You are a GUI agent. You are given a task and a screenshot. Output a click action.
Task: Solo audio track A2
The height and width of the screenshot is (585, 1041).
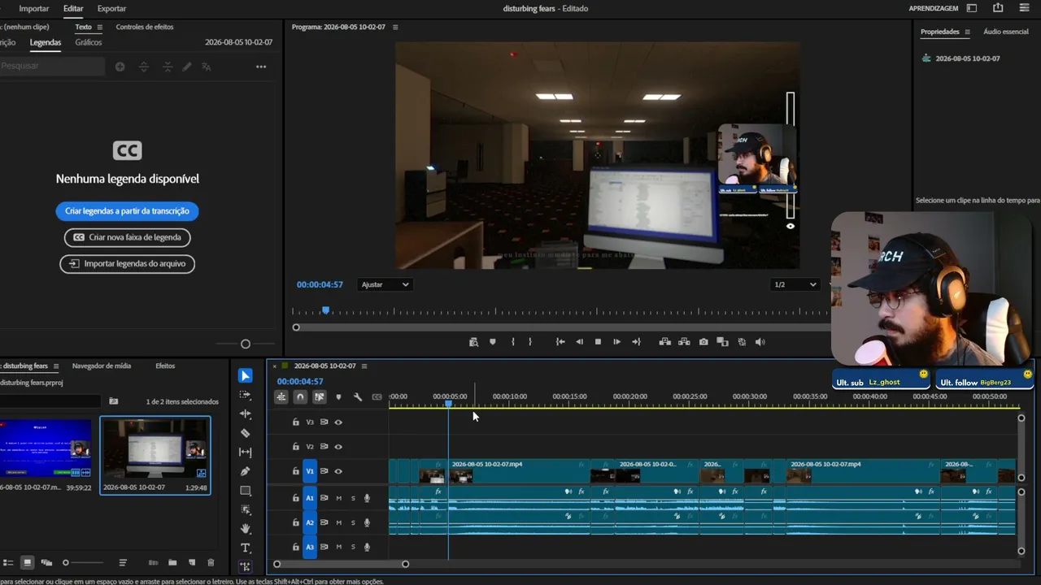point(353,522)
